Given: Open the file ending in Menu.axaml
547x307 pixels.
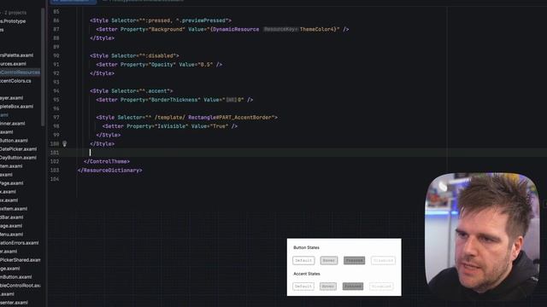Looking at the screenshot, I should click(11, 235).
